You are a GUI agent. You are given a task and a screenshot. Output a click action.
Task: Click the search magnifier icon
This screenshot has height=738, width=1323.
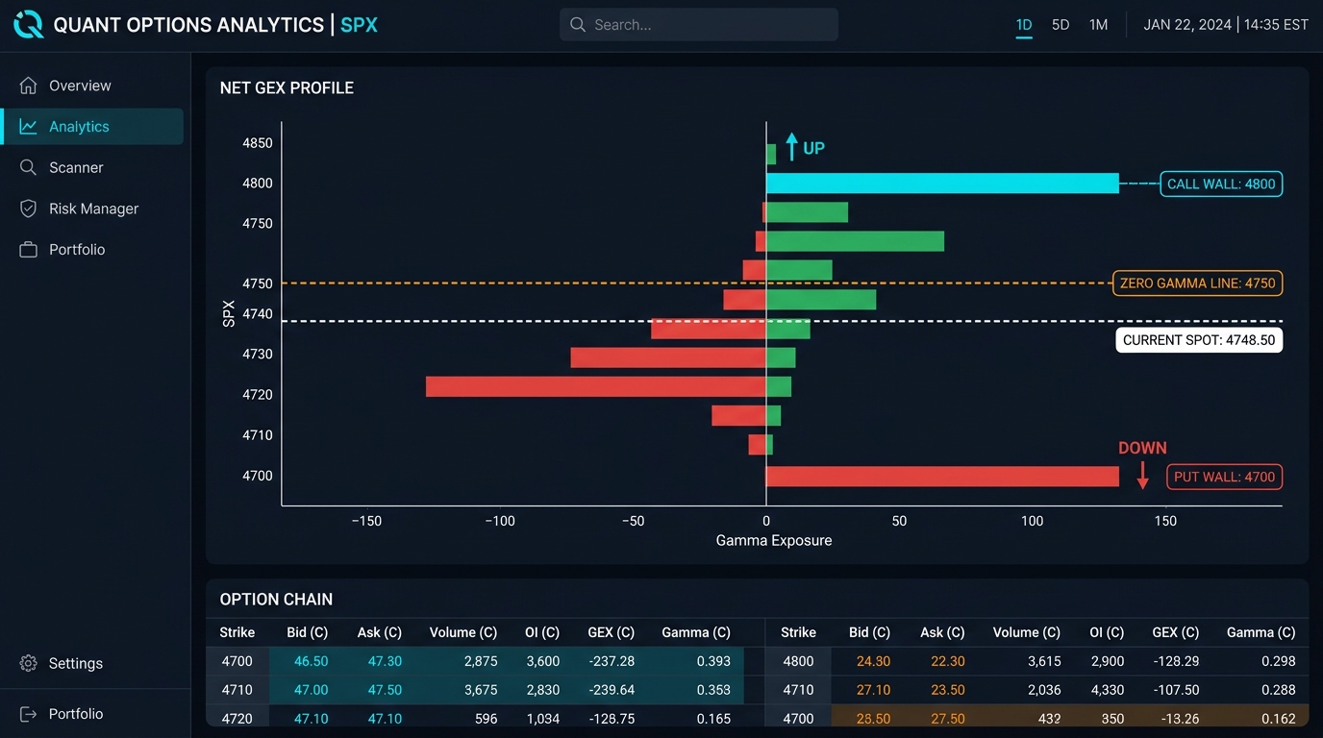coord(578,25)
